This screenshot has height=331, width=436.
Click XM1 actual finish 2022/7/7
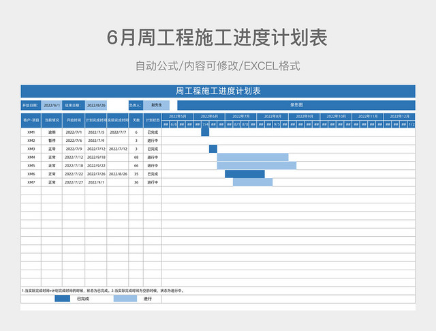coord(118,132)
